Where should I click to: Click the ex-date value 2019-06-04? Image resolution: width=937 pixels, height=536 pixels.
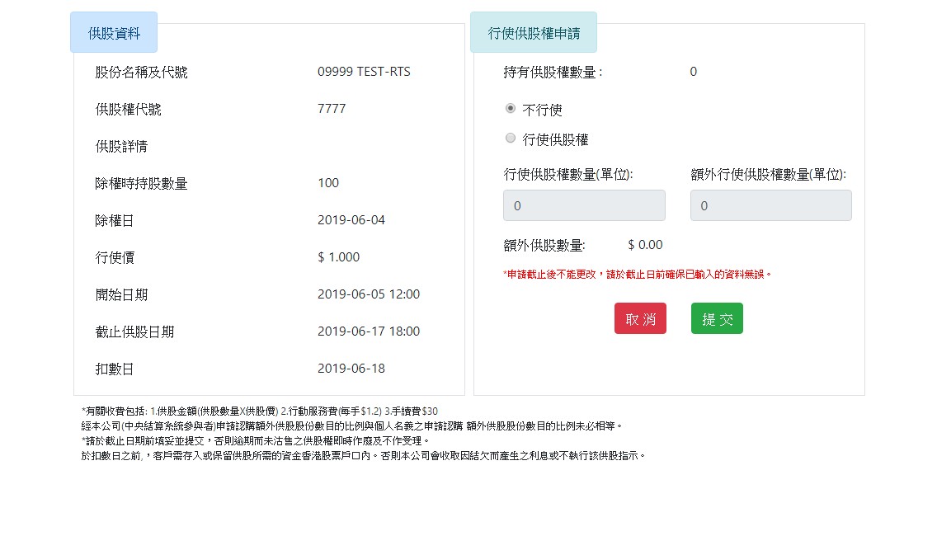point(351,220)
